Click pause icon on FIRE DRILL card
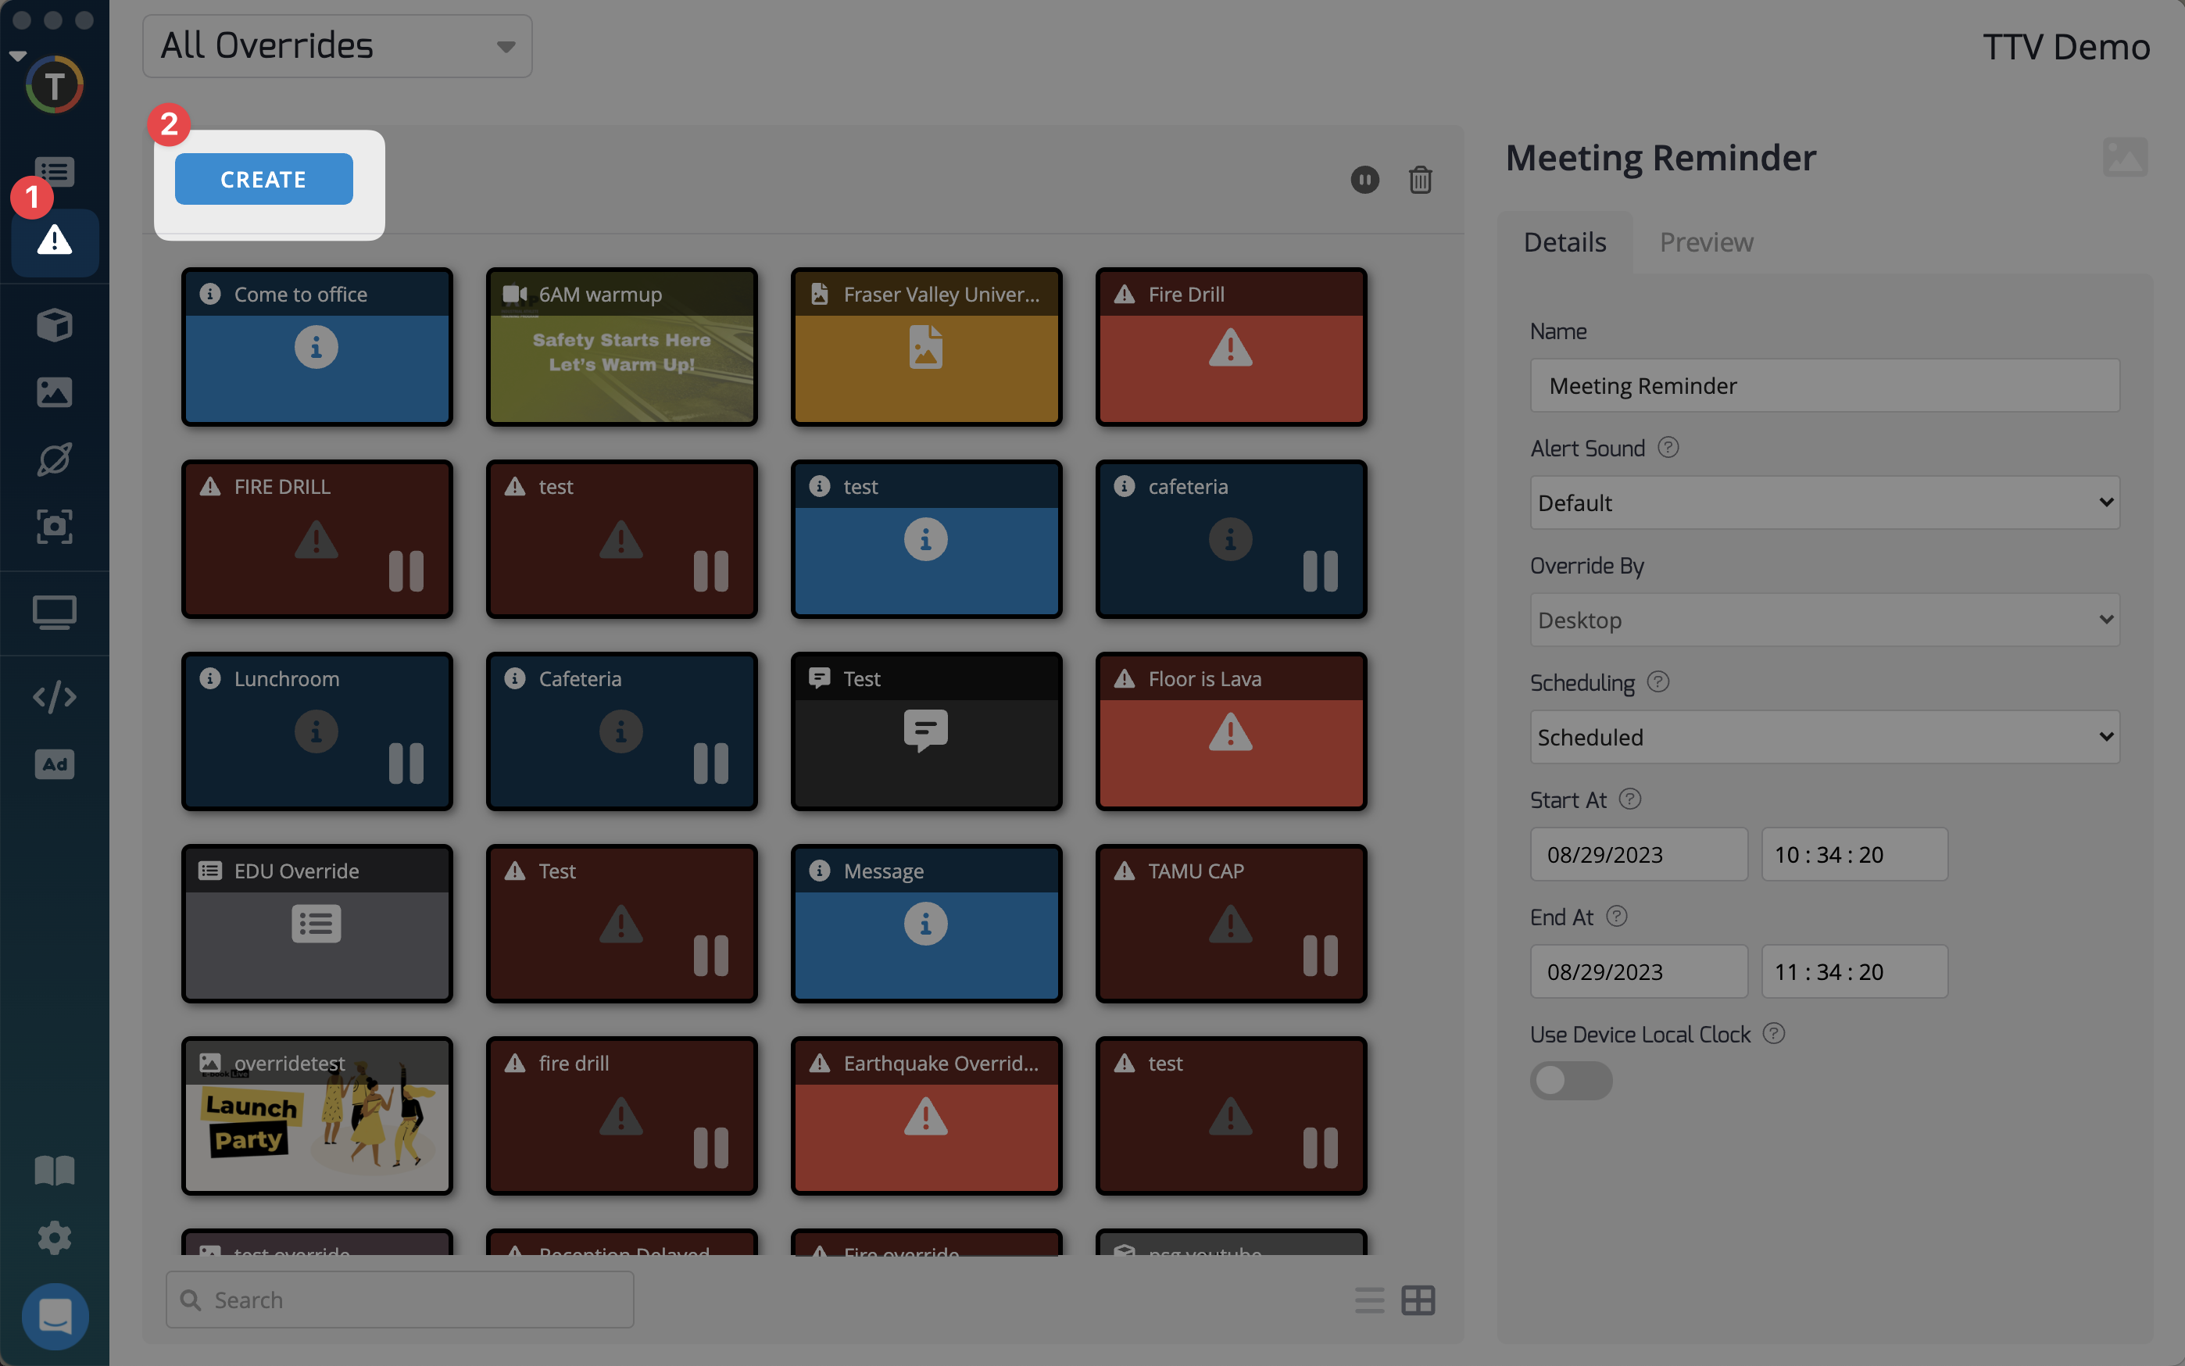 pos(406,571)
